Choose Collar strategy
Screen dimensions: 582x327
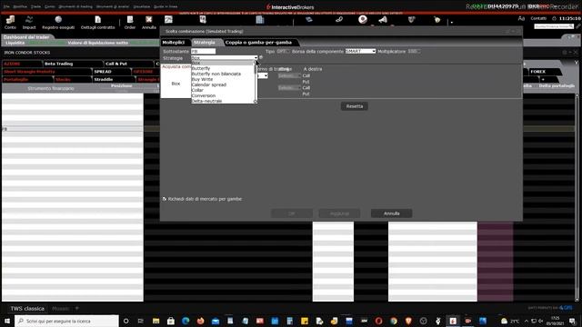[x=222, y=90]
